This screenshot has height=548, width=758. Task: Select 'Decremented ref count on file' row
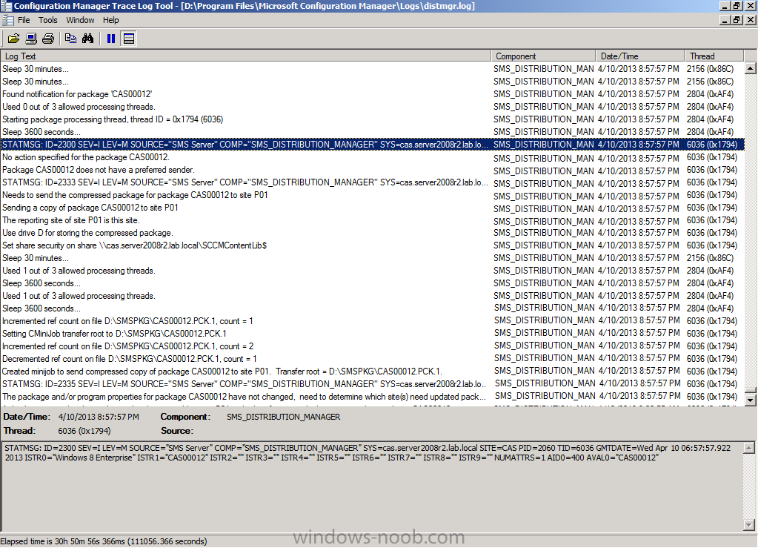click(372, 358)
